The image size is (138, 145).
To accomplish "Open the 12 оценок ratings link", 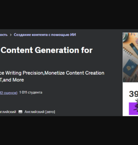I will tap(9, 93).
